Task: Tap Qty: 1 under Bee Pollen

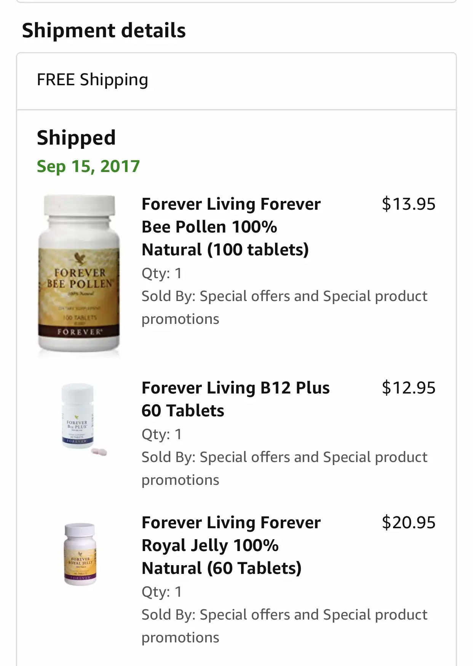Action: [161, 273]
